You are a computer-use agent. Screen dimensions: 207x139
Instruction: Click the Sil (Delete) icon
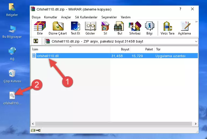[105, 28]
